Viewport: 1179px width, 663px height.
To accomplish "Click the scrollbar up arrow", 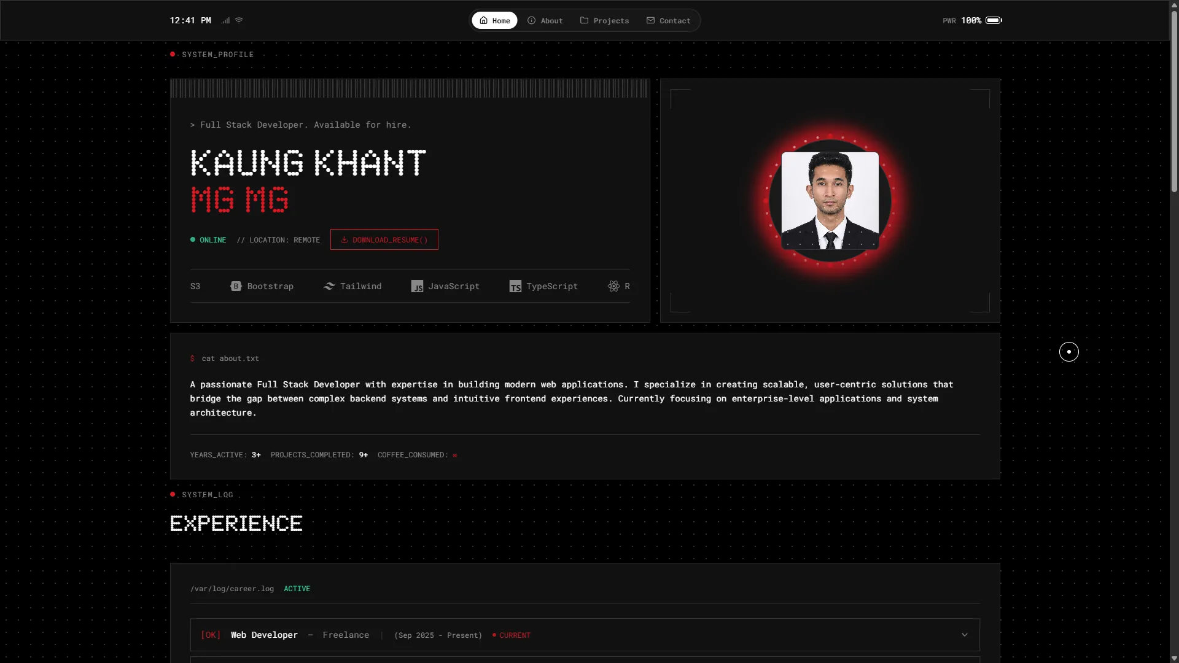I will click(x=1174, y=5).
